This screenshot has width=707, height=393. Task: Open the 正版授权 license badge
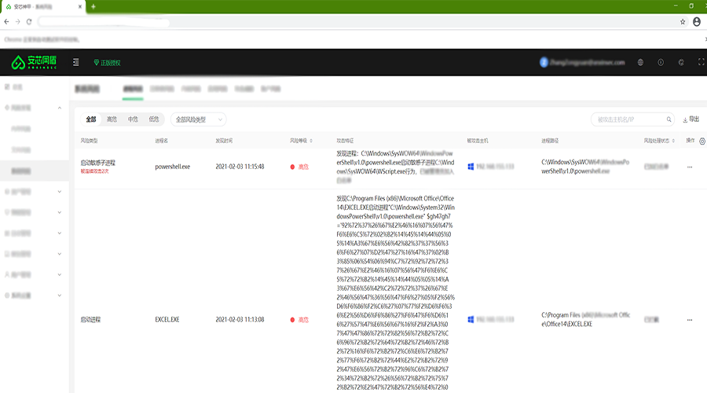pos(108,63)
